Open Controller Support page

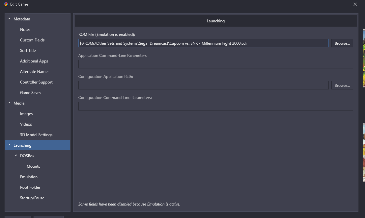click(x=36, y=82)
